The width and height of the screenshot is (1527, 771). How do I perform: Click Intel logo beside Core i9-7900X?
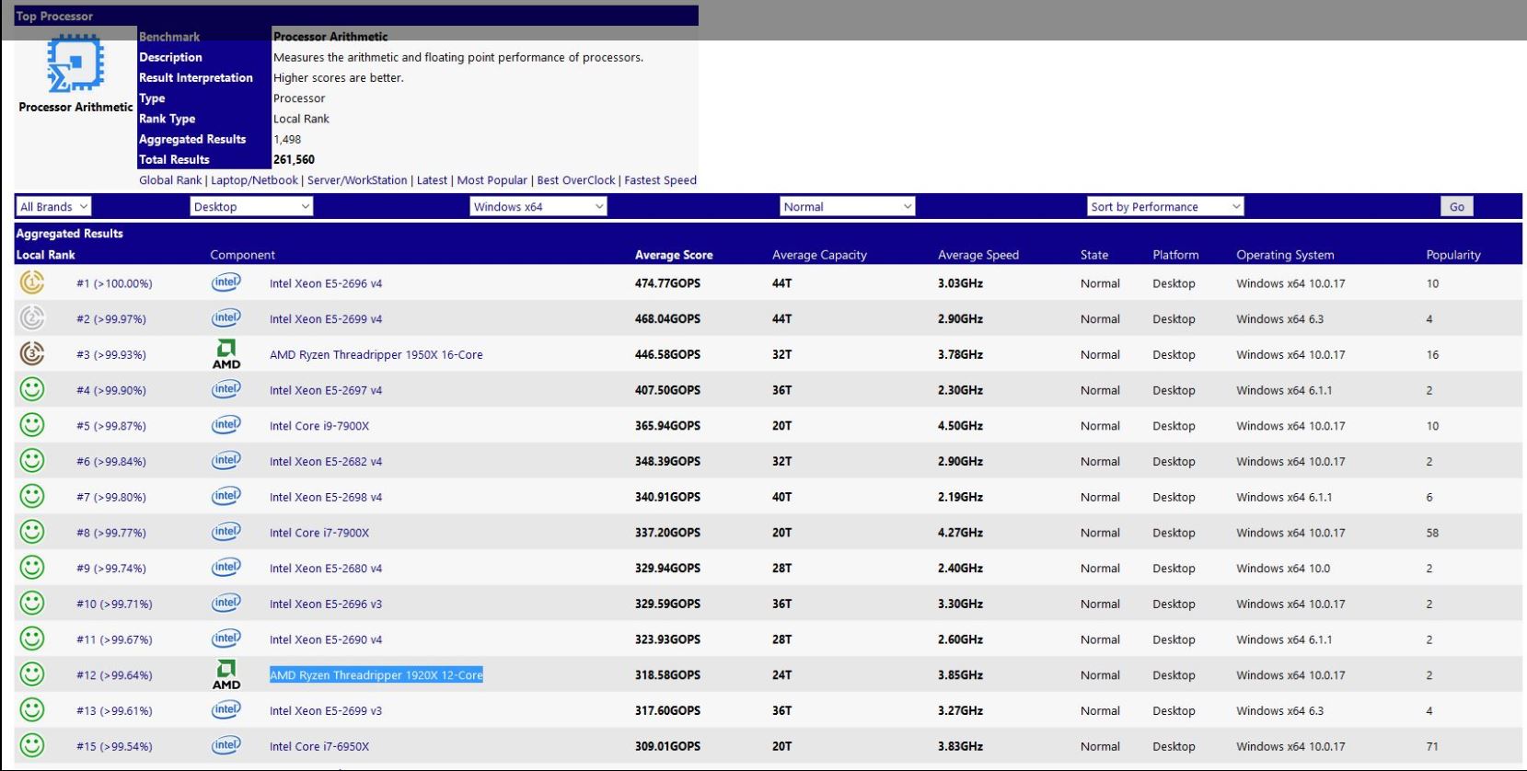[x=226, y=425]
